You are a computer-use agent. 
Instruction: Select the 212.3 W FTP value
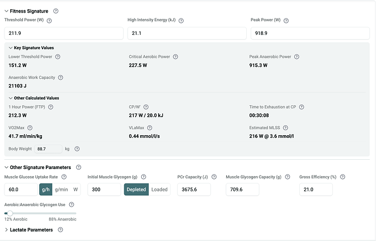point(17,116)
